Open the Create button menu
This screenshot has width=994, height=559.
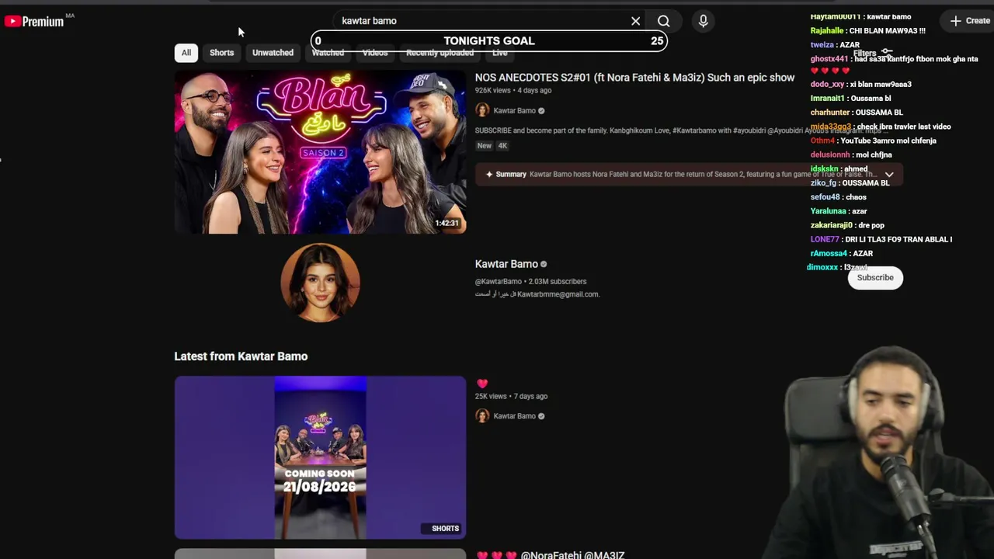970,21
